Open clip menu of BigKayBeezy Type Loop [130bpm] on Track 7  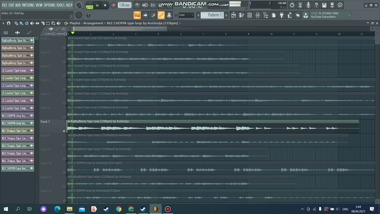(x=69, y=121)
